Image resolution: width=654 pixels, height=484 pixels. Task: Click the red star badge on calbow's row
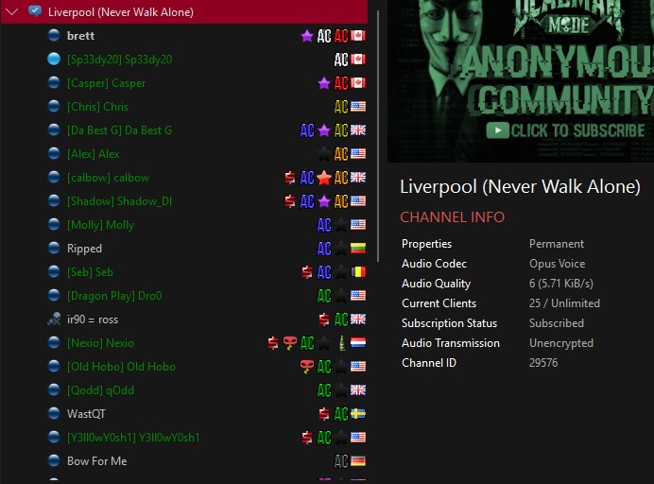[x=324, y=178]
